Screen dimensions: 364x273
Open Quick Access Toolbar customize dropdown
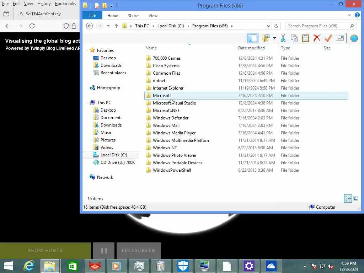[x=111, y=6]
